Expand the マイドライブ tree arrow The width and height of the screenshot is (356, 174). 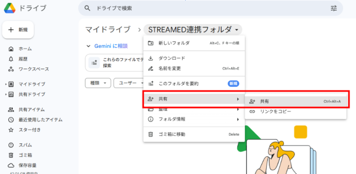click(x=6, y=84)
